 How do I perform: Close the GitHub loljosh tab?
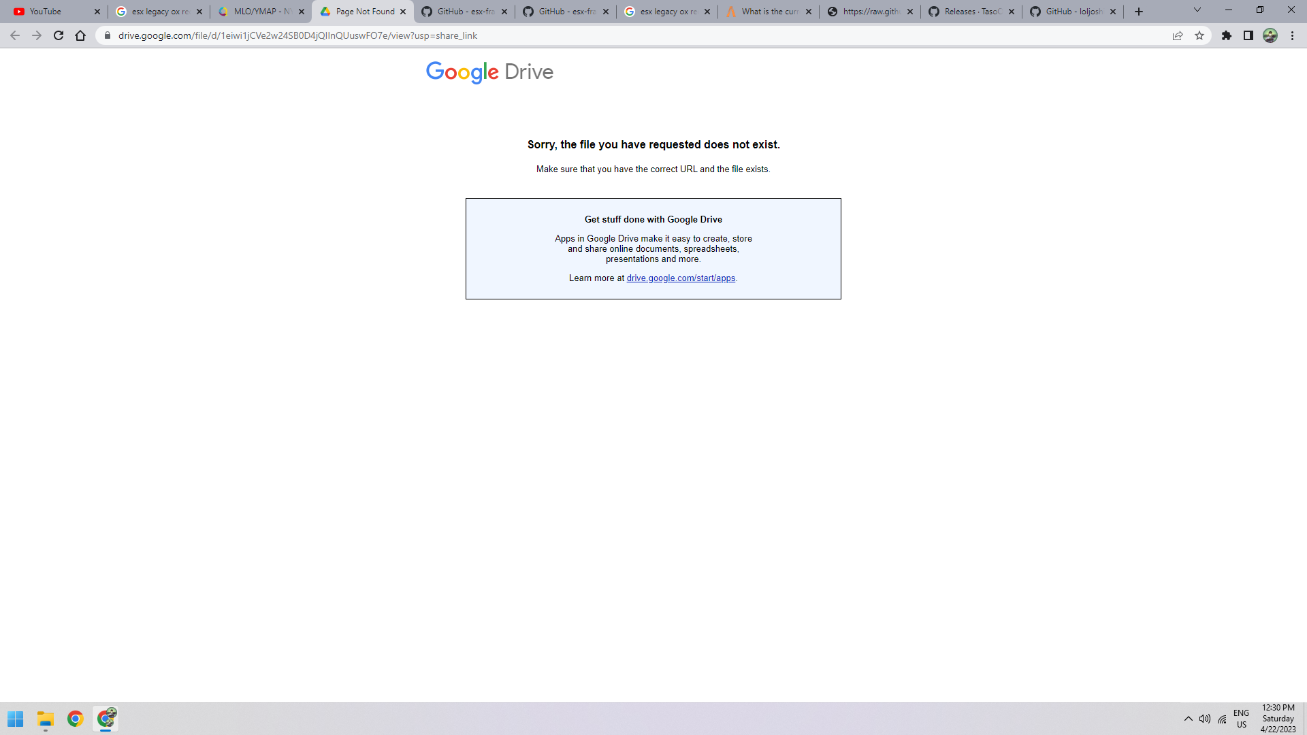(x=1113, y=12)
